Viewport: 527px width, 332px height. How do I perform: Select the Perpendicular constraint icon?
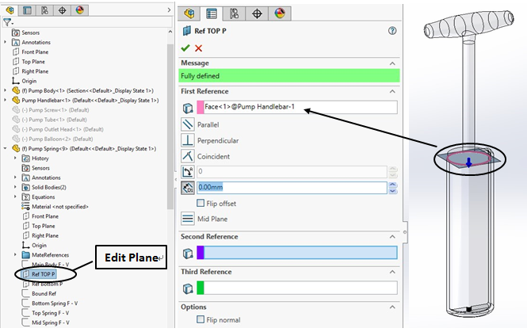coord(188,140)
